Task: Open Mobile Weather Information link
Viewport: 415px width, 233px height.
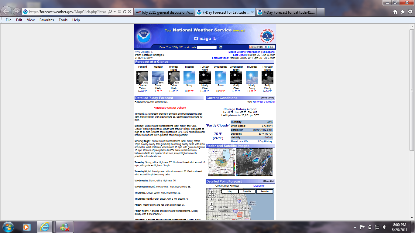Action: point(245,52)
